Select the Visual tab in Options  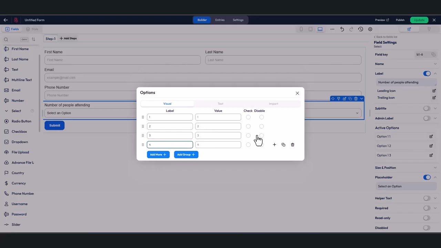point(167,104)
